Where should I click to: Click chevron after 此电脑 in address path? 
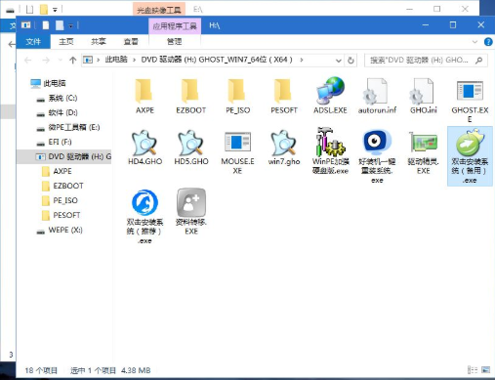pyautogui.click(x=134, y=60)
